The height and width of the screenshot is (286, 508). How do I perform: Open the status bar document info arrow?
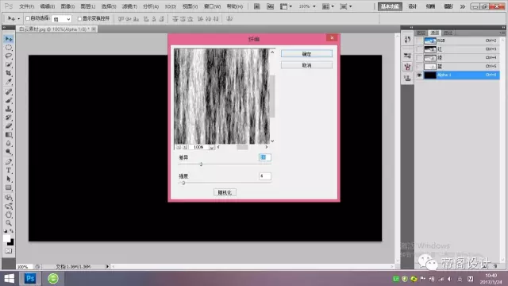tap(107, 267)
